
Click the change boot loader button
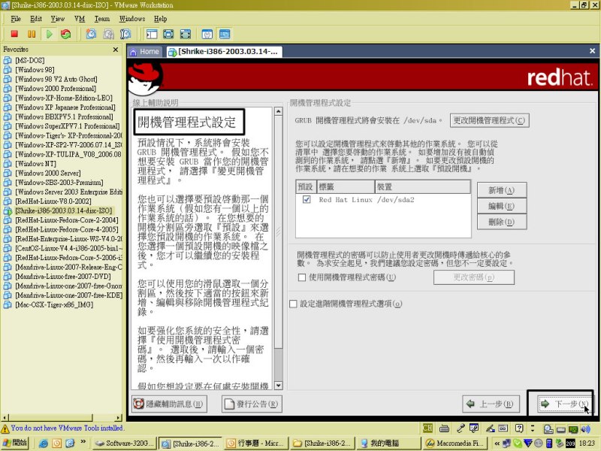pos(489,120)
